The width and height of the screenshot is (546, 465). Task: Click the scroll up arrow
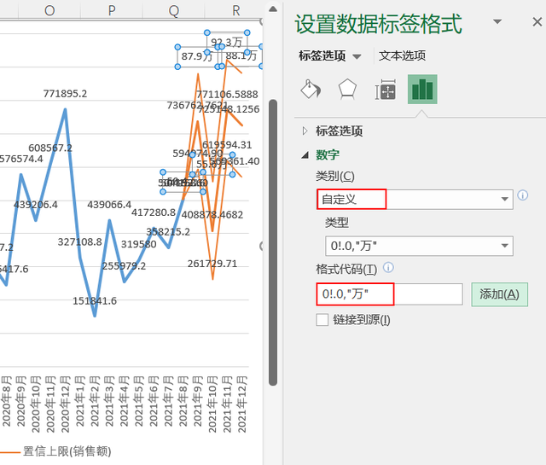pos(273,9)
